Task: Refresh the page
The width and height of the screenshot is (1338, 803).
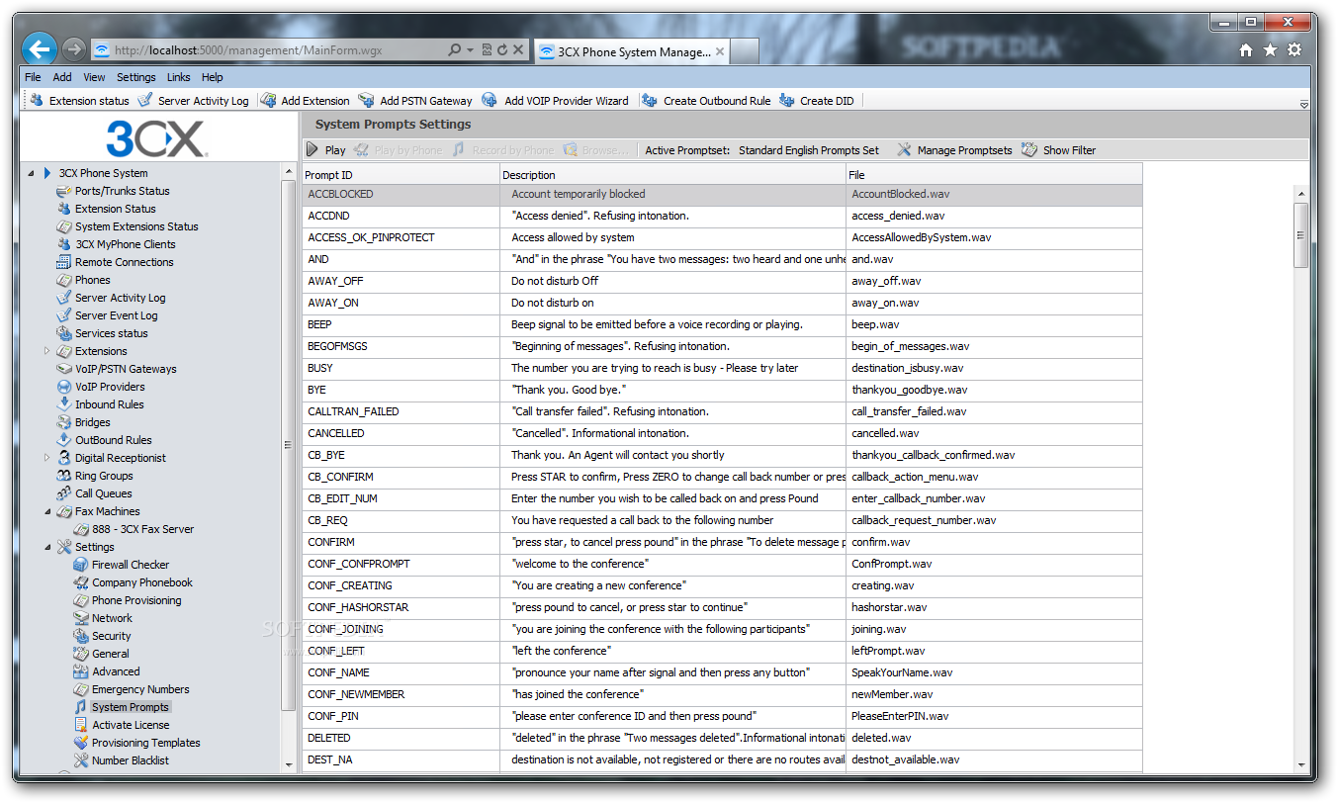Action: pyautogui.click(x=502, y=49)
